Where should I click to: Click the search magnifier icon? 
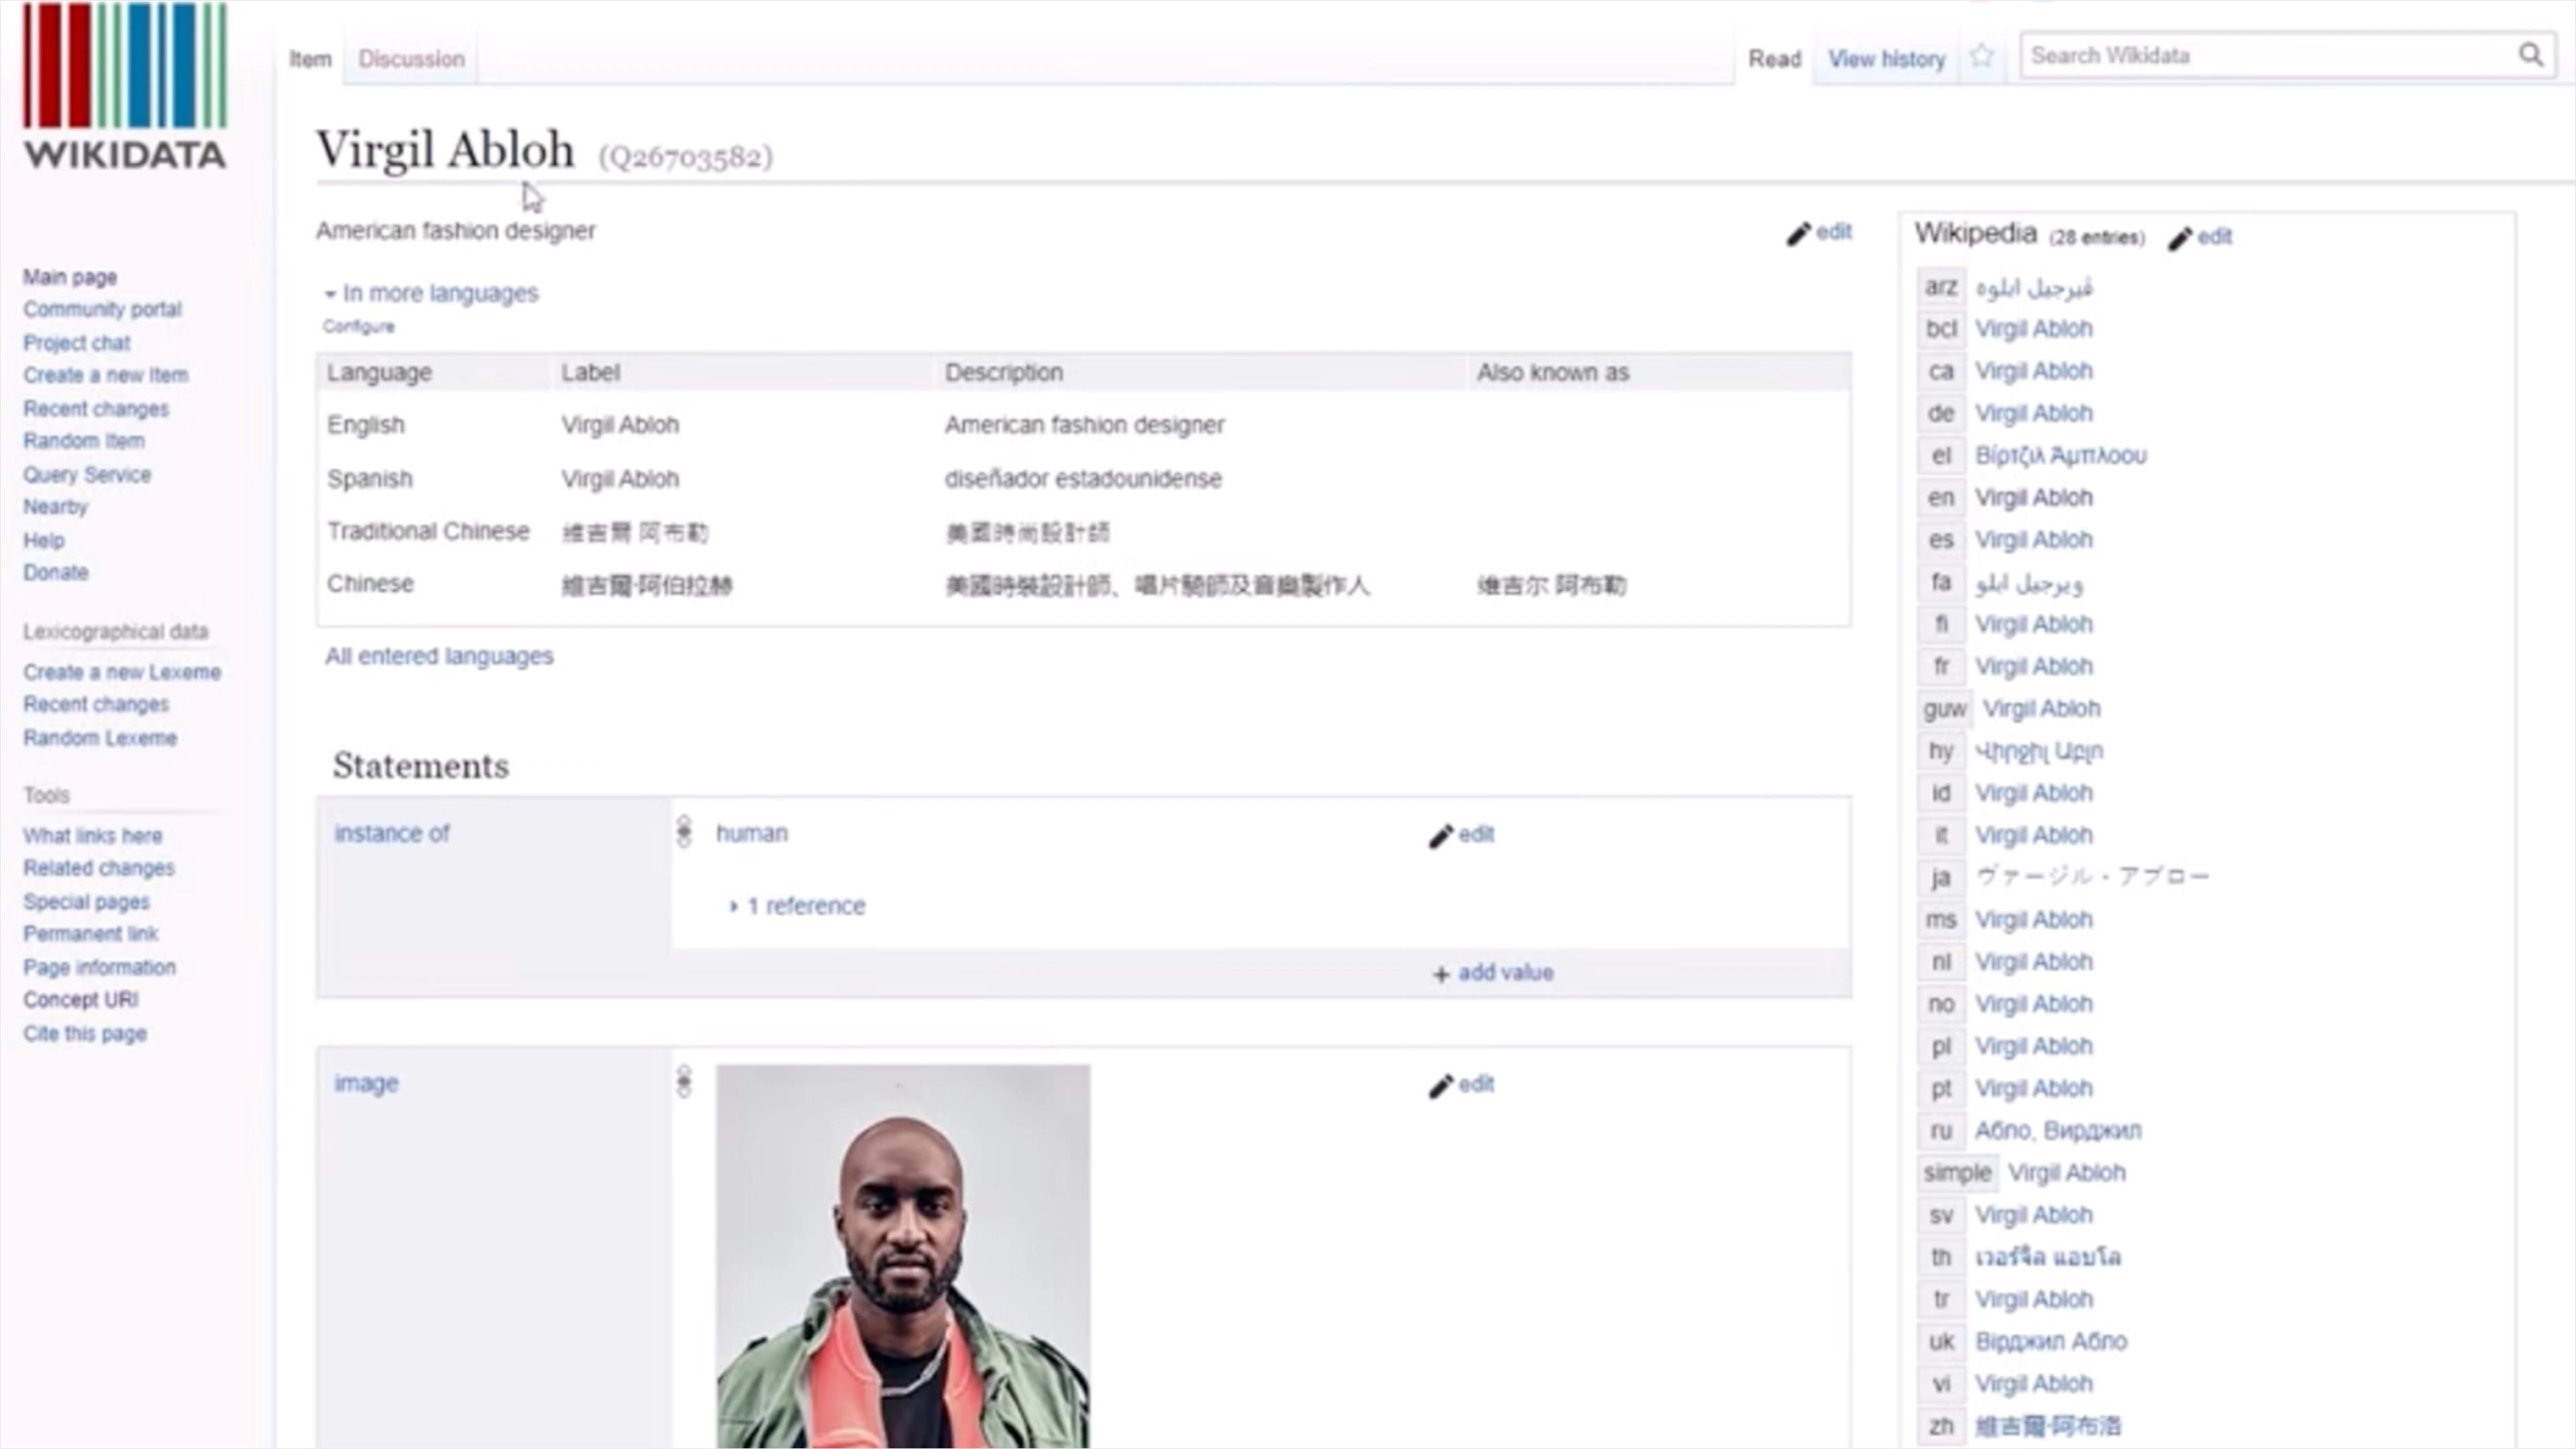[2530, 55]
